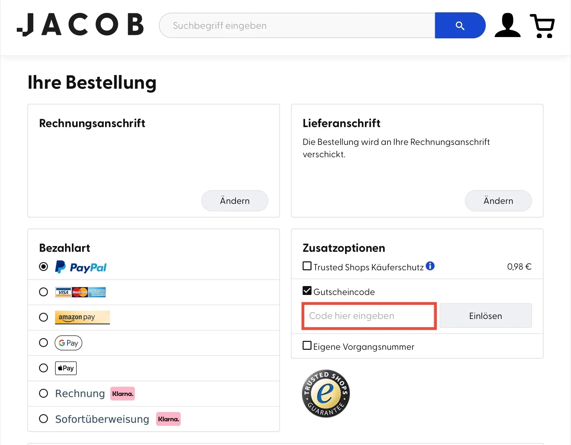Open the user account icon
The image size is (571, 445).
[507, 25]
